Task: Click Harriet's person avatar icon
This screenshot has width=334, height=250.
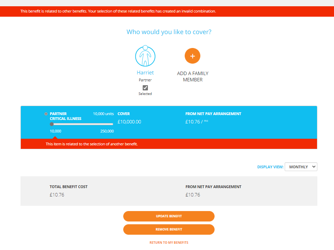Action: pyautogui.click(x=145, y=56)
